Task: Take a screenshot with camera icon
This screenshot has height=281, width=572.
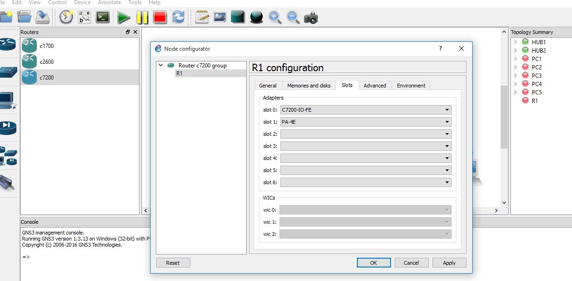Action: pyautogui.click(x=311, y=18)
